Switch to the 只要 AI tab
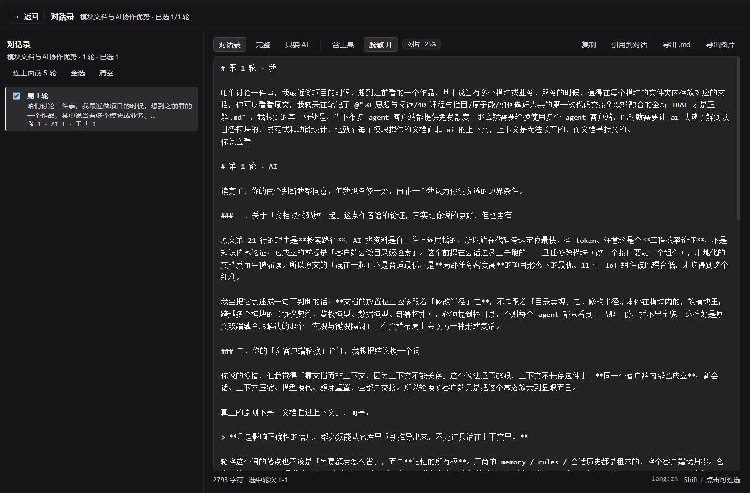This screenshot has height=493, width=750. point(297,44)
